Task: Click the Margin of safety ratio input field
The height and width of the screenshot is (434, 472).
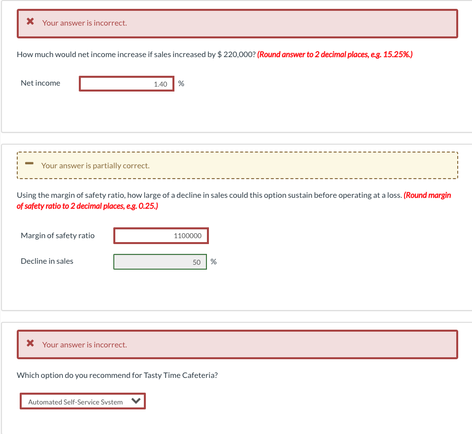Action: coord(161,236)
